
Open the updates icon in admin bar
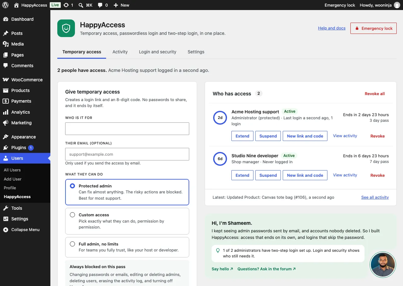pyautogui.click(x=68, y=5)
